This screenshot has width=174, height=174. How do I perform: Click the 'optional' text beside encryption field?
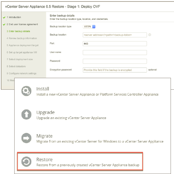152,70
